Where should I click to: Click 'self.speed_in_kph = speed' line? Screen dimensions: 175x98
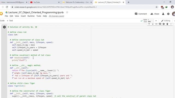[25, 50]
